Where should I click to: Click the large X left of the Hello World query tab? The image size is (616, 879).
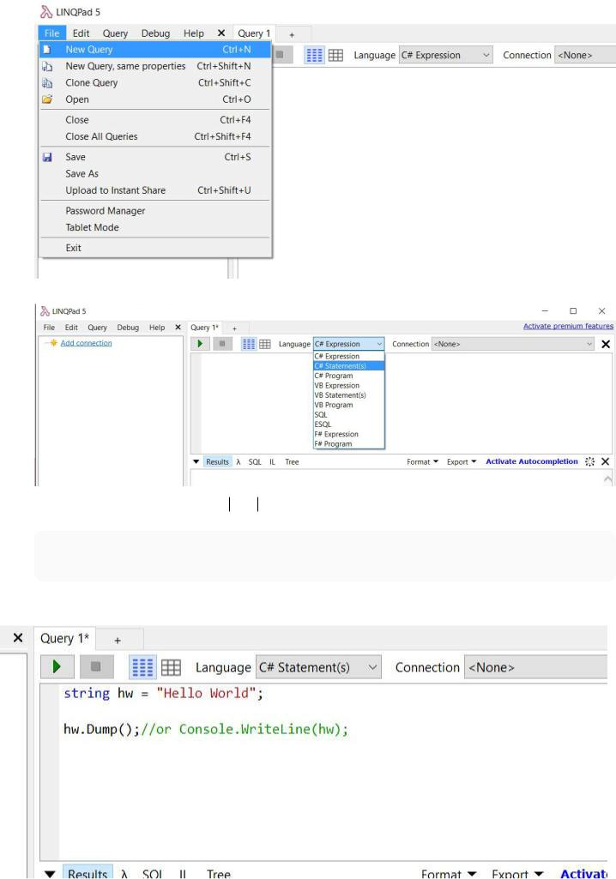[18, 638]
